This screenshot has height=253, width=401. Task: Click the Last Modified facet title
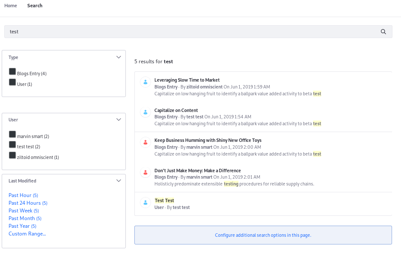[22, 181]
